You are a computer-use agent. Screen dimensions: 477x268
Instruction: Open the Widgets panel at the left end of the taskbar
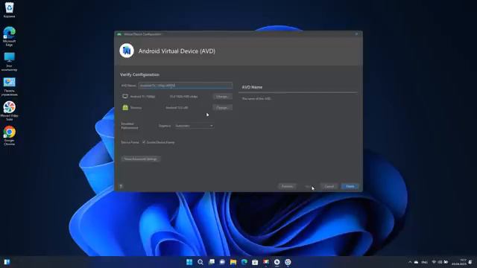coord(7,262)
